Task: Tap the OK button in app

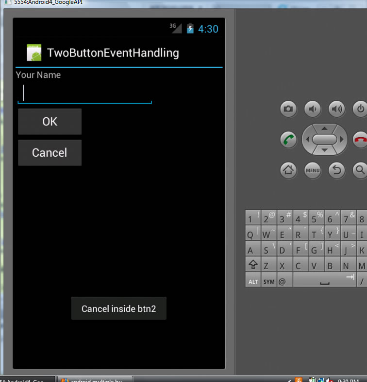Action: pyautogui.click(x=50, y=122)
